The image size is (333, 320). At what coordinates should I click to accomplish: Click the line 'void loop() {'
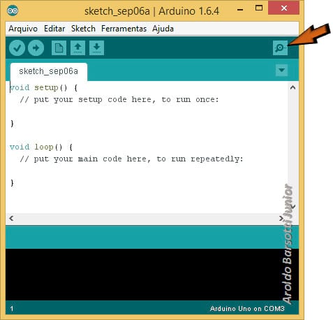(x=41, y=147)
